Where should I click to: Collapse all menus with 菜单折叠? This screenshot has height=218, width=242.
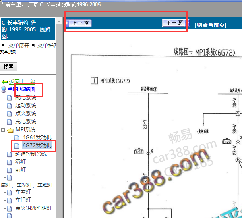pos(46,46)
